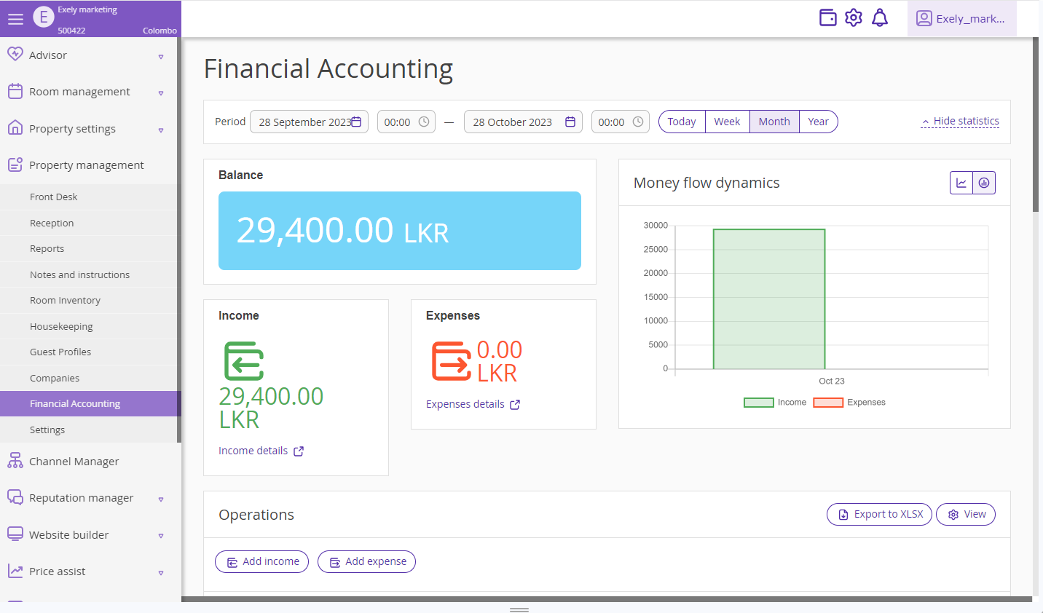
Task: Click the start time input field
Action: [398, 122]
